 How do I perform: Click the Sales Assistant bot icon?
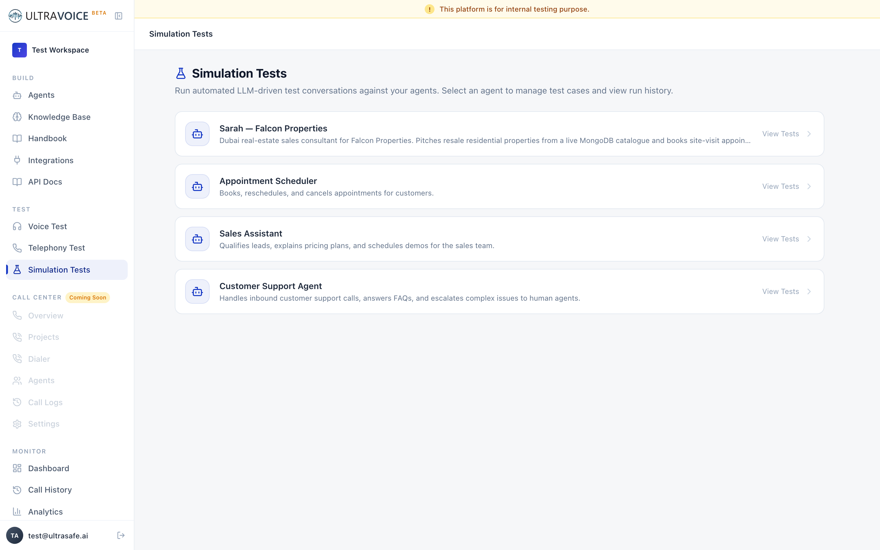click(197, 239)
